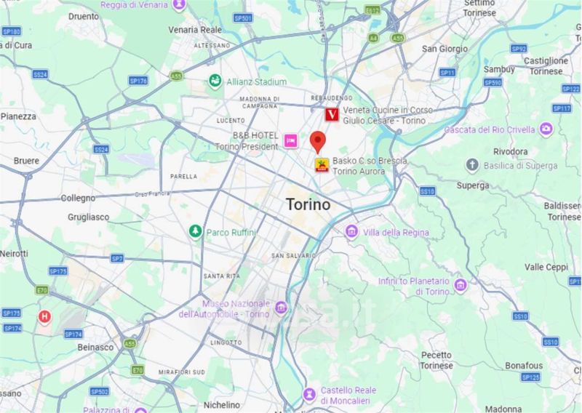Click the Collegno town label

[78, 199]
